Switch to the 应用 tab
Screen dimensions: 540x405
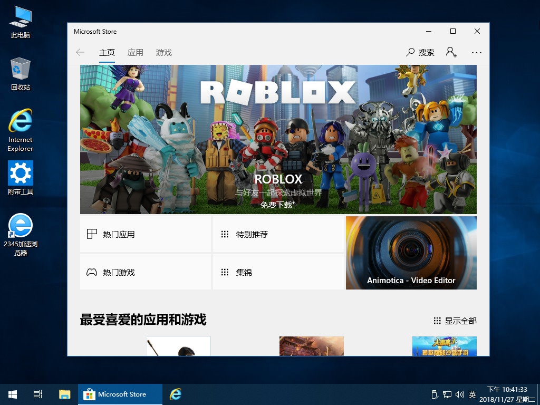click(136, 53)
